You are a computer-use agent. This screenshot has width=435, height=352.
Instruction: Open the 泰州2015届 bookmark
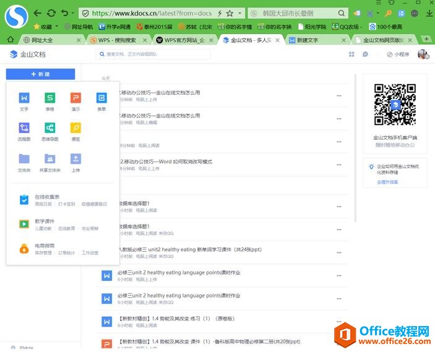coord(155,27)
